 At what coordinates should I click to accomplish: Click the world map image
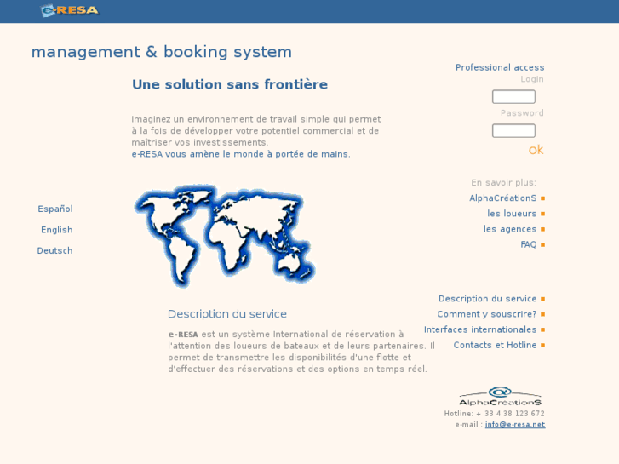point(225,236)
